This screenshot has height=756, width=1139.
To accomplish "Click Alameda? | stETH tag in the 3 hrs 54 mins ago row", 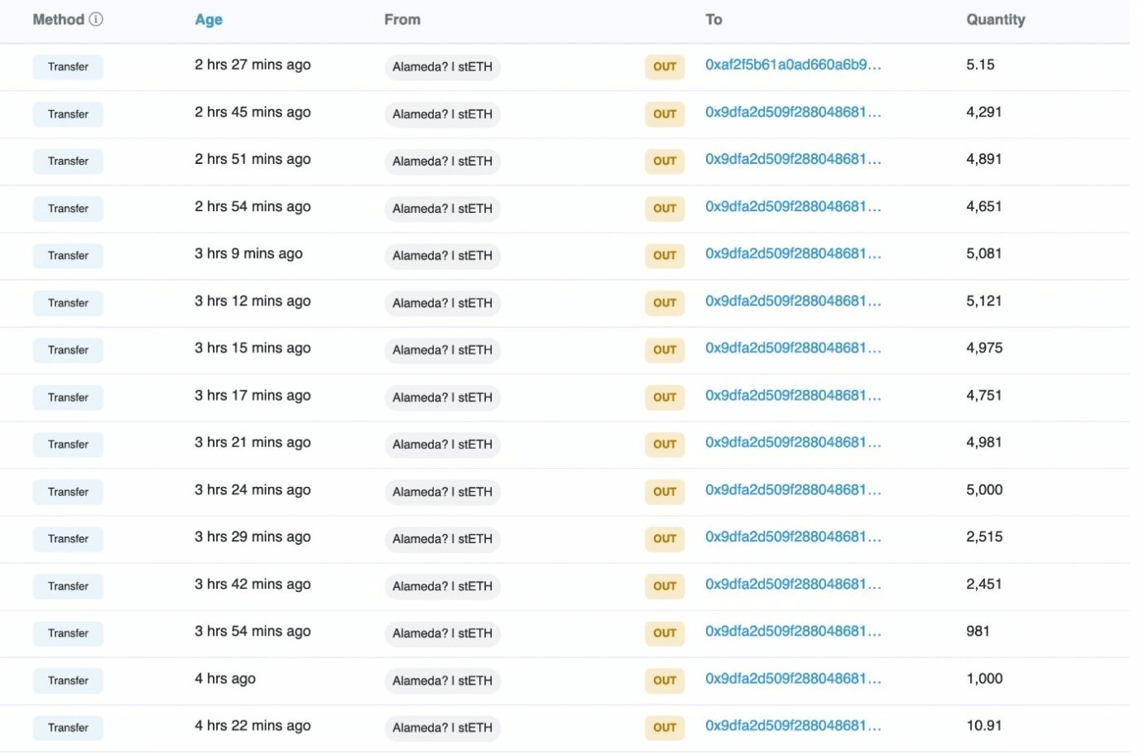I will tap(442, 633).
